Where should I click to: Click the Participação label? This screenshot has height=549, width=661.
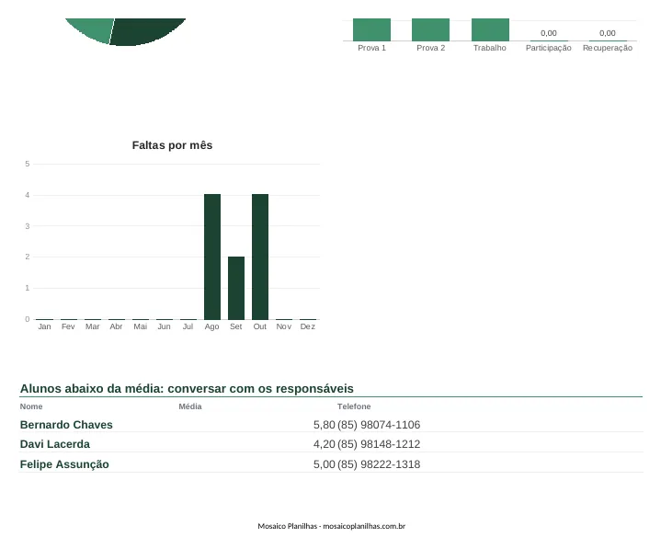(549, 49)
